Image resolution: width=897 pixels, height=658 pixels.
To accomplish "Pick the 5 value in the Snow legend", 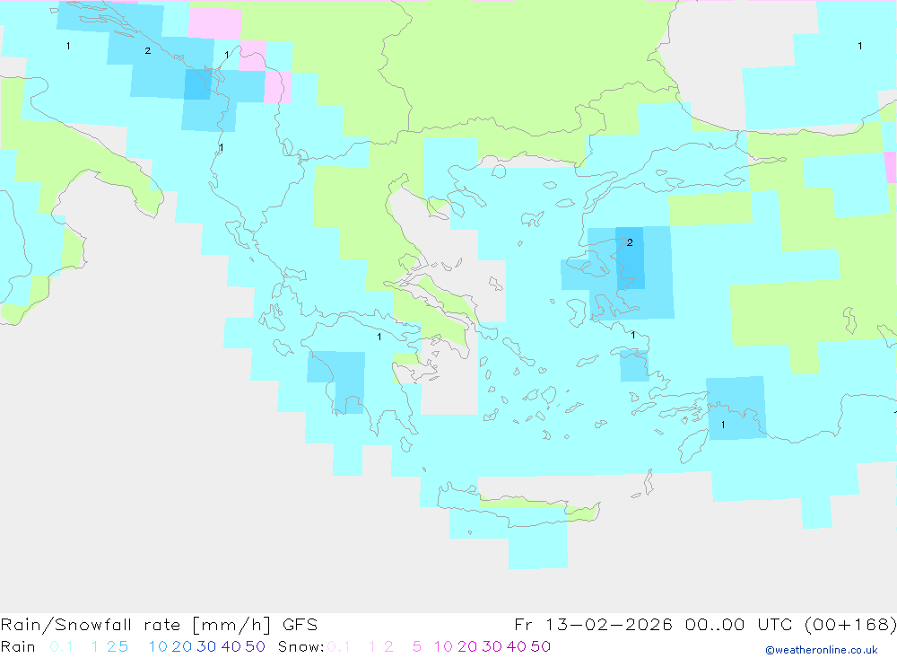I will pos(417,646).
